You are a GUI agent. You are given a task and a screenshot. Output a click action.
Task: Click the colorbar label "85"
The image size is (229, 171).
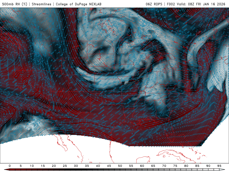tap(197, 166)
